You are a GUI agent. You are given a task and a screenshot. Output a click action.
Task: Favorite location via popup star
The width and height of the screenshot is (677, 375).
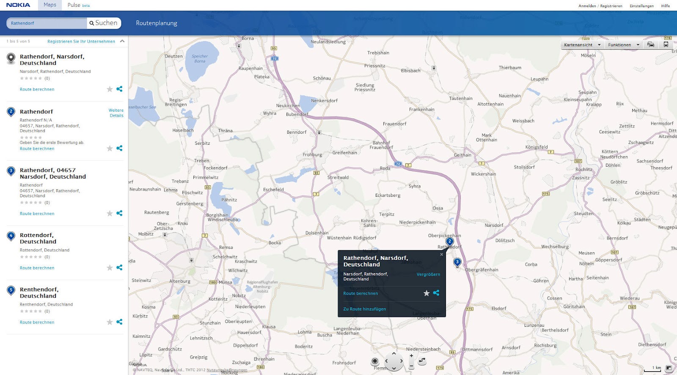(427, 293)
